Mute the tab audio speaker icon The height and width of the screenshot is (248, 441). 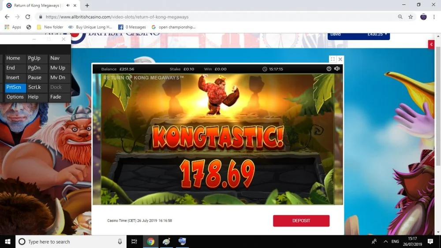[68, 5]
